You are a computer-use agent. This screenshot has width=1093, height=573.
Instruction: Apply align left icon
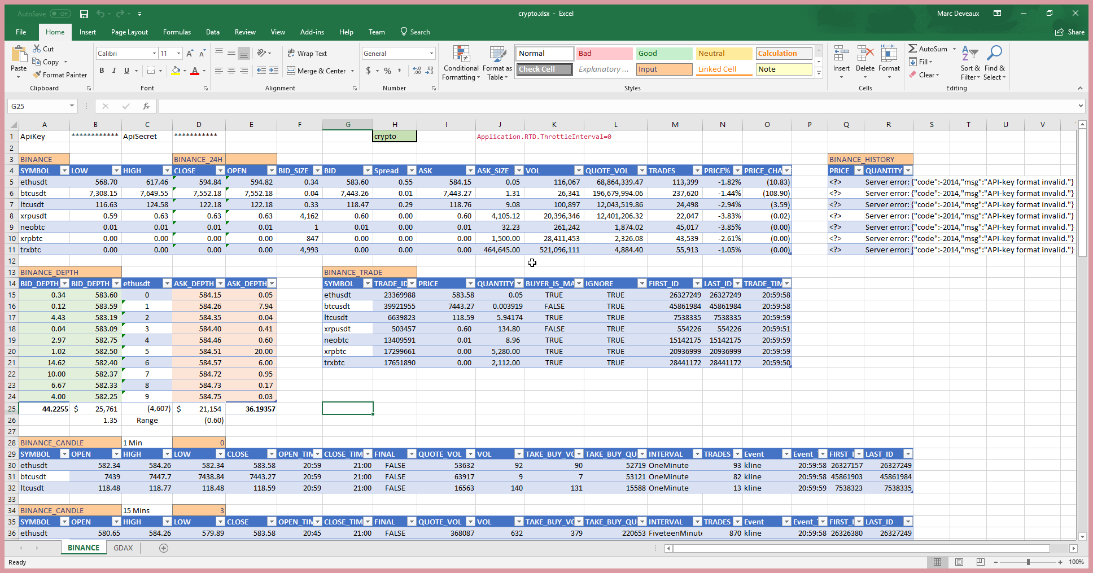click(x=219, y=71)
